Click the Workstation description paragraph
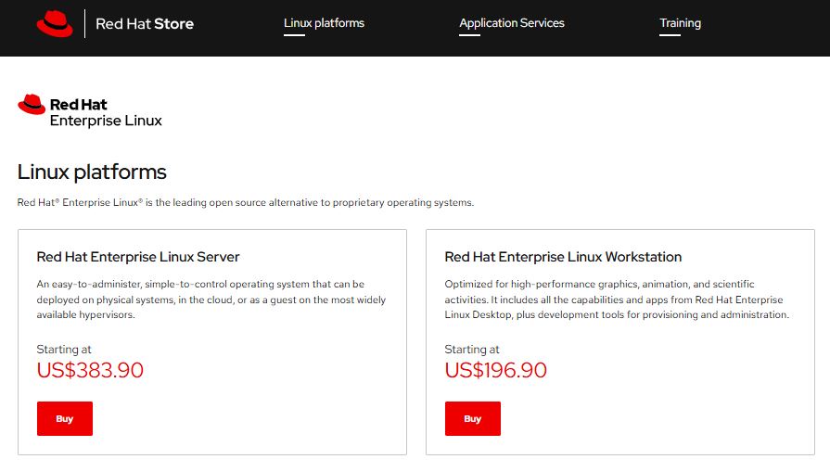The width and height of the screenshot is (830, 472). tap(617, 300)
